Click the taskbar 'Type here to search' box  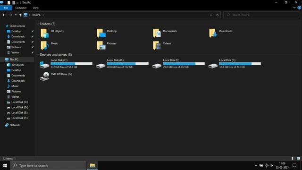click(x=48, y=166)
